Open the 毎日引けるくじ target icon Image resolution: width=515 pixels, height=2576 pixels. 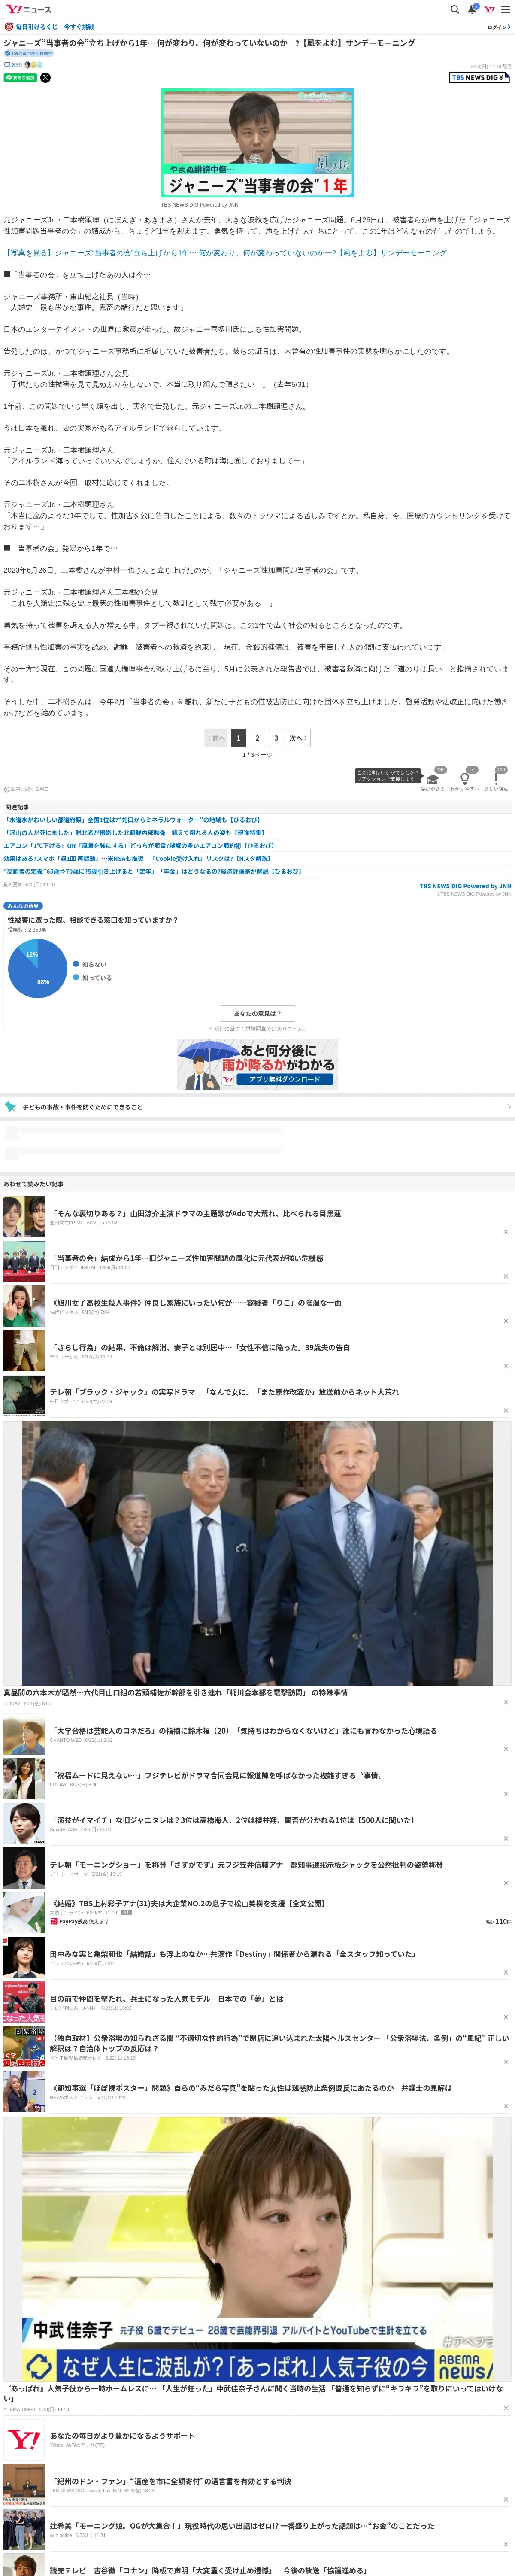[x=9, y=27]
